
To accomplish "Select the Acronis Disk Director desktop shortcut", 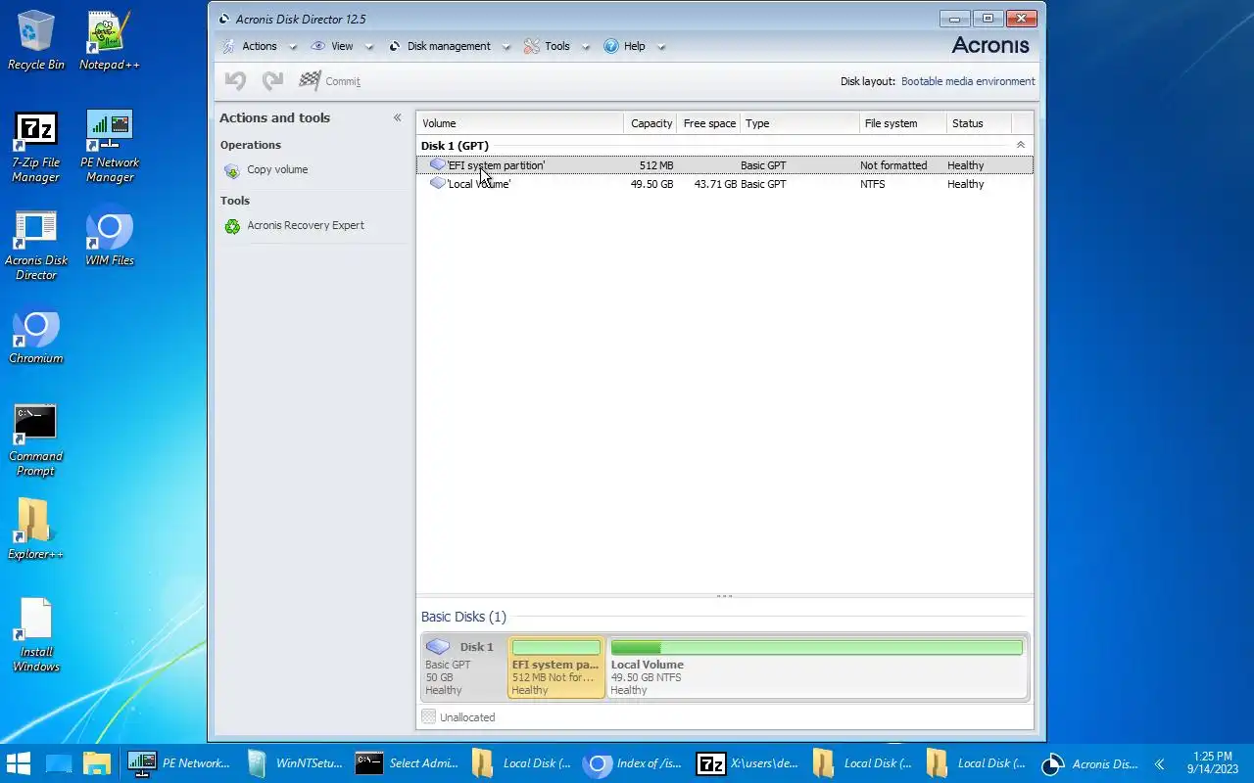I will 36,246.
